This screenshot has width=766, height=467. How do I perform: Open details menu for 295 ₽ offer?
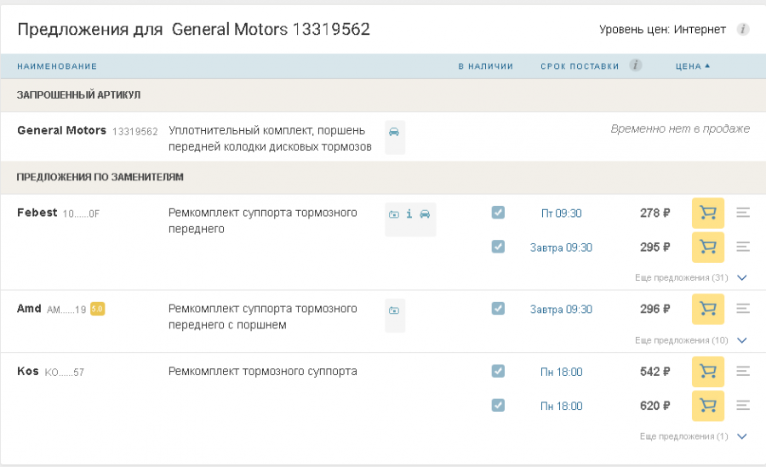743,247
